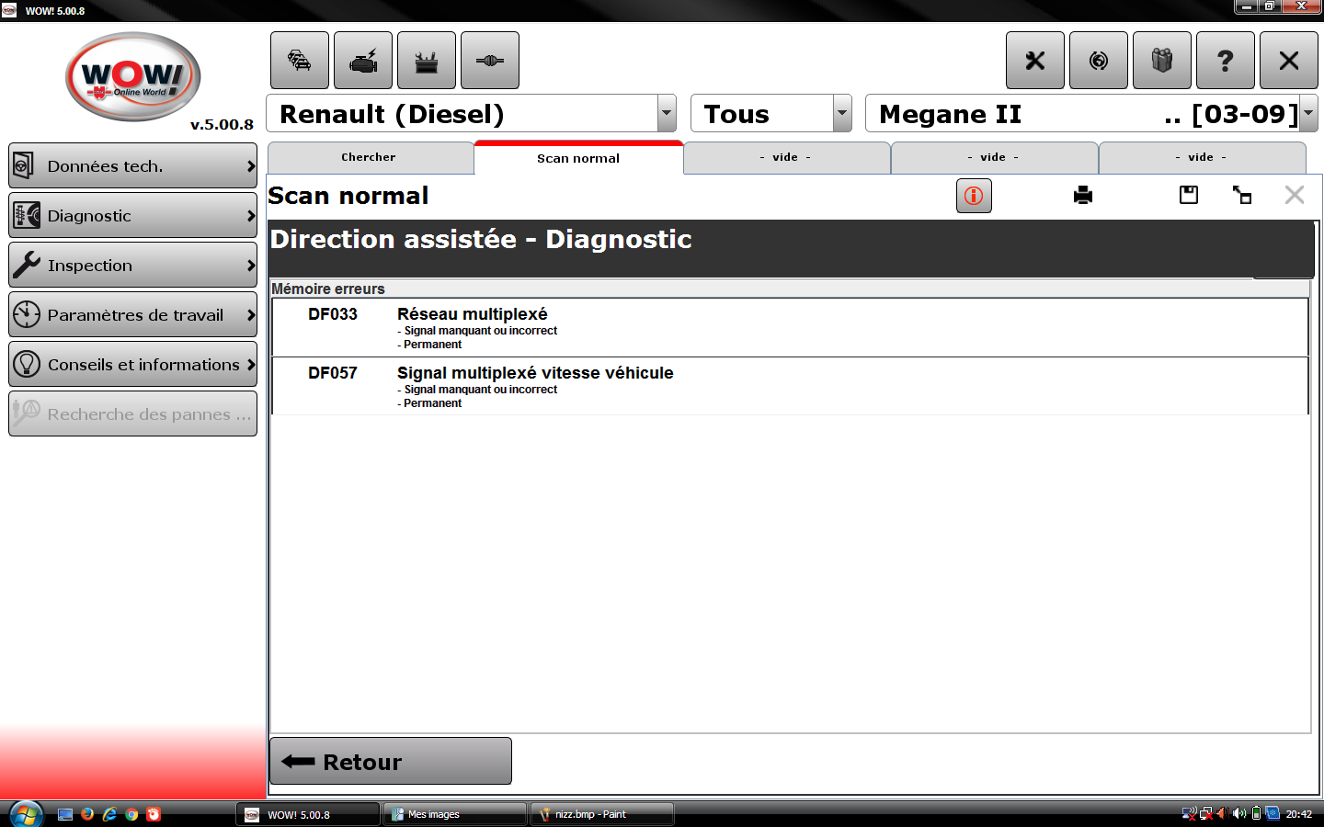Click Signal multiplexé vitesse véhicule description

(x=535, y=373)
